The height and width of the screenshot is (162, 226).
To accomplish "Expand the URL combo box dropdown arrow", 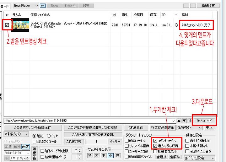I will coord(174,121).
